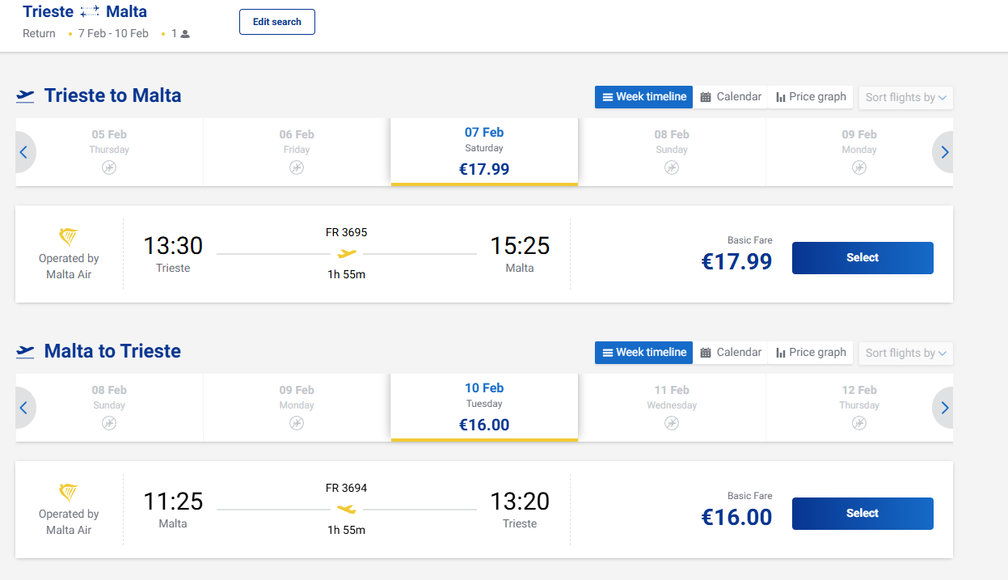Click the plane icon beside Malta to Trieste
The width and height of the screenshot is (1008, 580).
26,352
